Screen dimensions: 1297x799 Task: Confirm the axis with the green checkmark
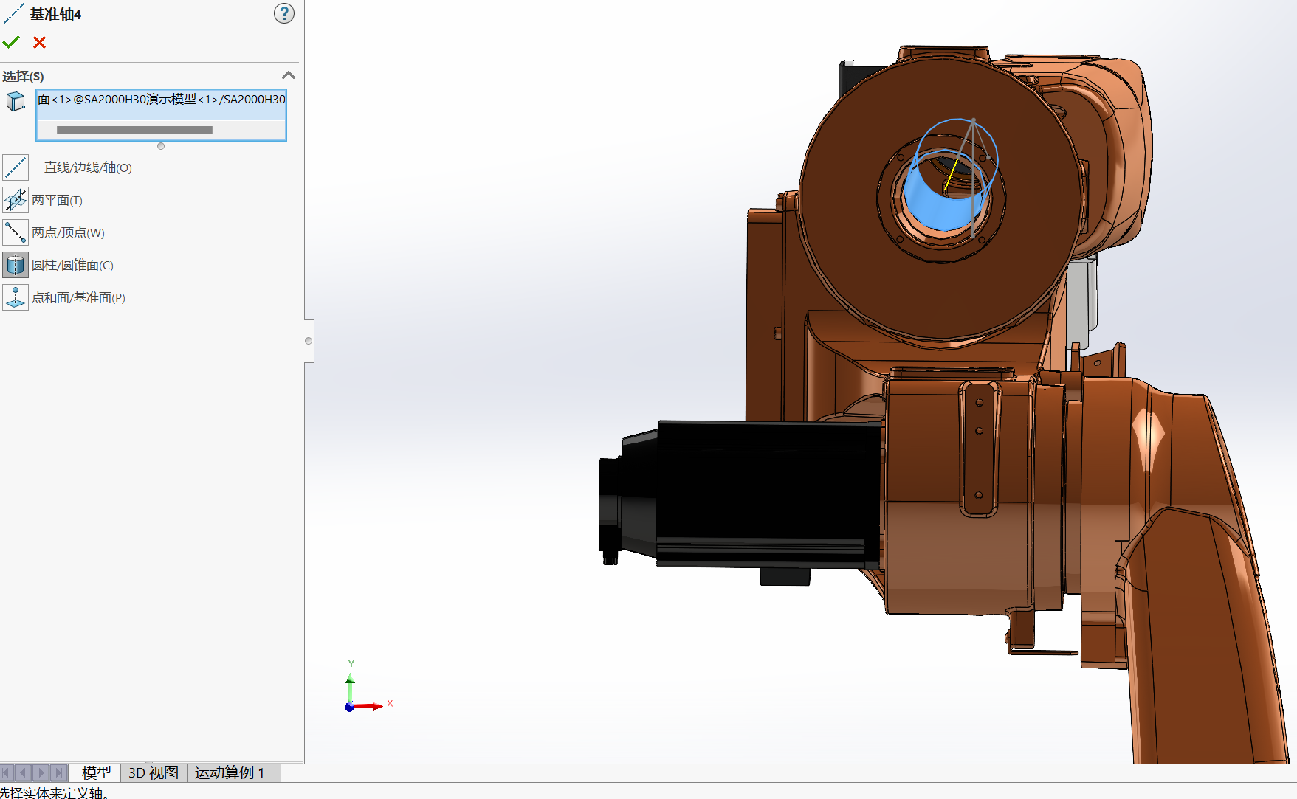(x=11, y=42)
